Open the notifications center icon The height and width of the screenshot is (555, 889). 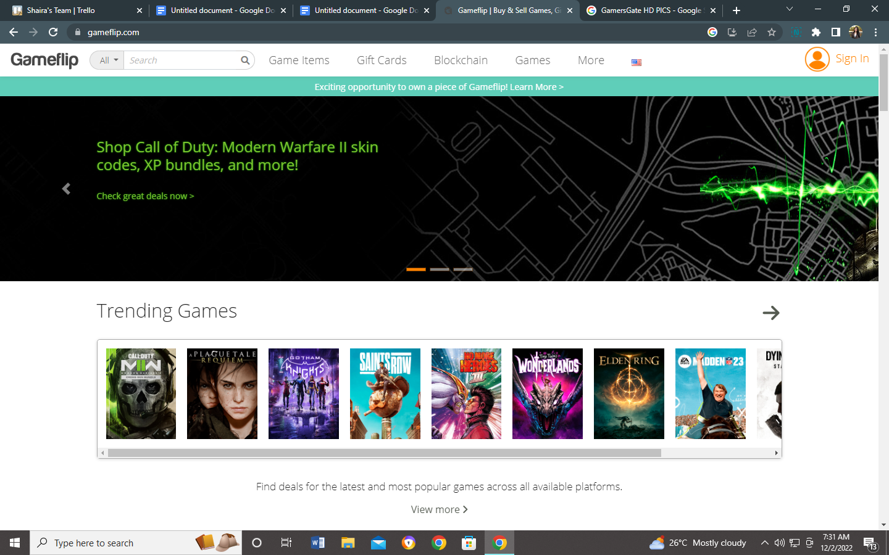[870, 543]
